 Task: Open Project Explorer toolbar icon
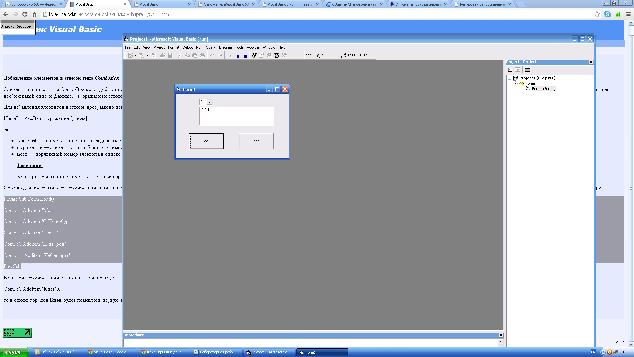pos(254,55)
